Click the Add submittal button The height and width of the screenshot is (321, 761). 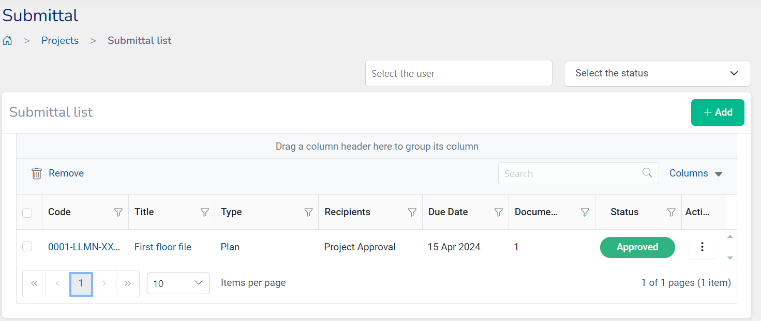pyautogui.click(x=718, y=113)
